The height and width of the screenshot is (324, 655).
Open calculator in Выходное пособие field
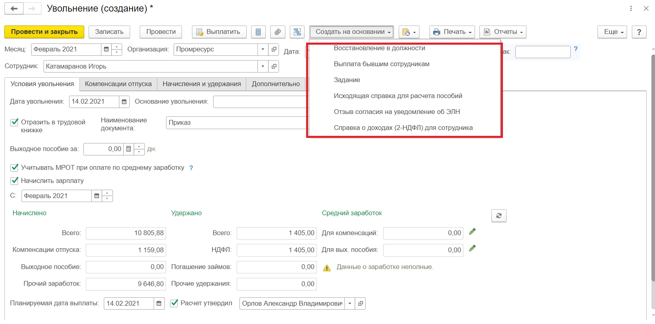click(x=129, y=149)
